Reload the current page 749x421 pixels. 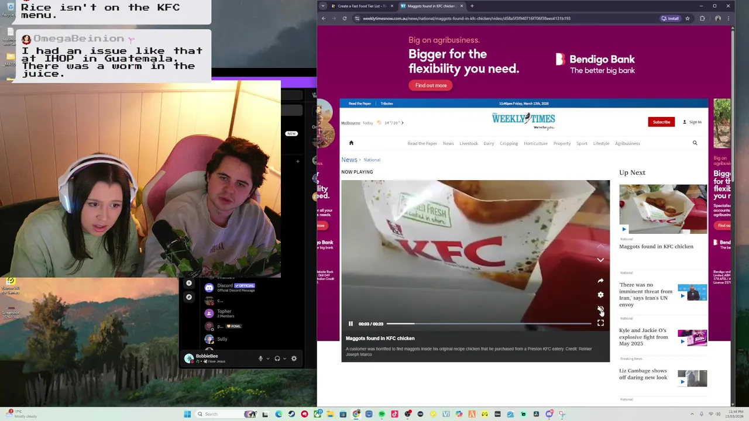coord(344,18)
